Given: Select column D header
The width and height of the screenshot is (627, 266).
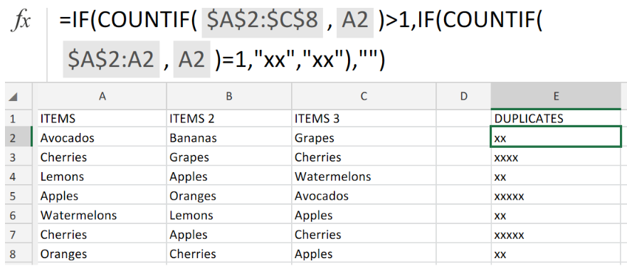Looking at the screenshot, I should click(x=463, y=96).
